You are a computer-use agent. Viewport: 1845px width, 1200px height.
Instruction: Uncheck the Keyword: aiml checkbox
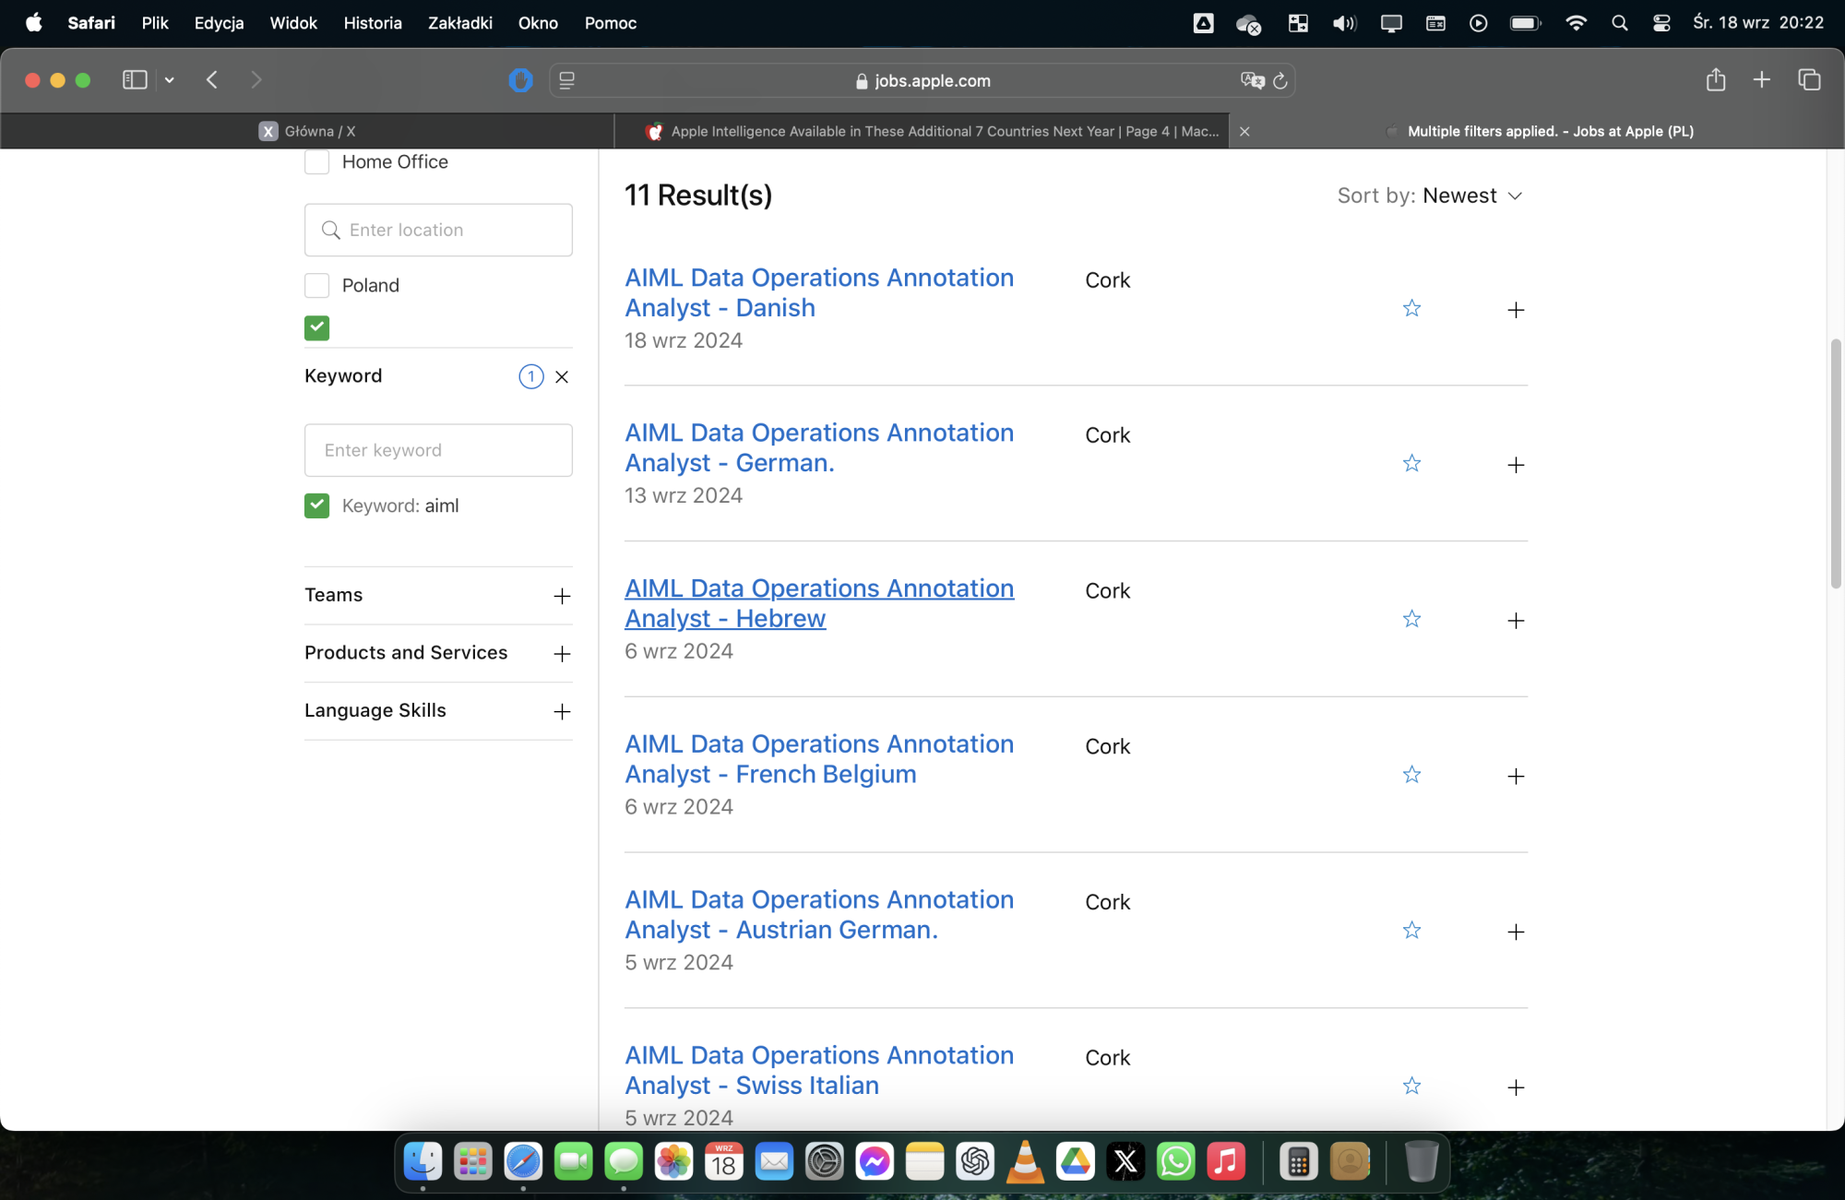click(x=317, y=505)
